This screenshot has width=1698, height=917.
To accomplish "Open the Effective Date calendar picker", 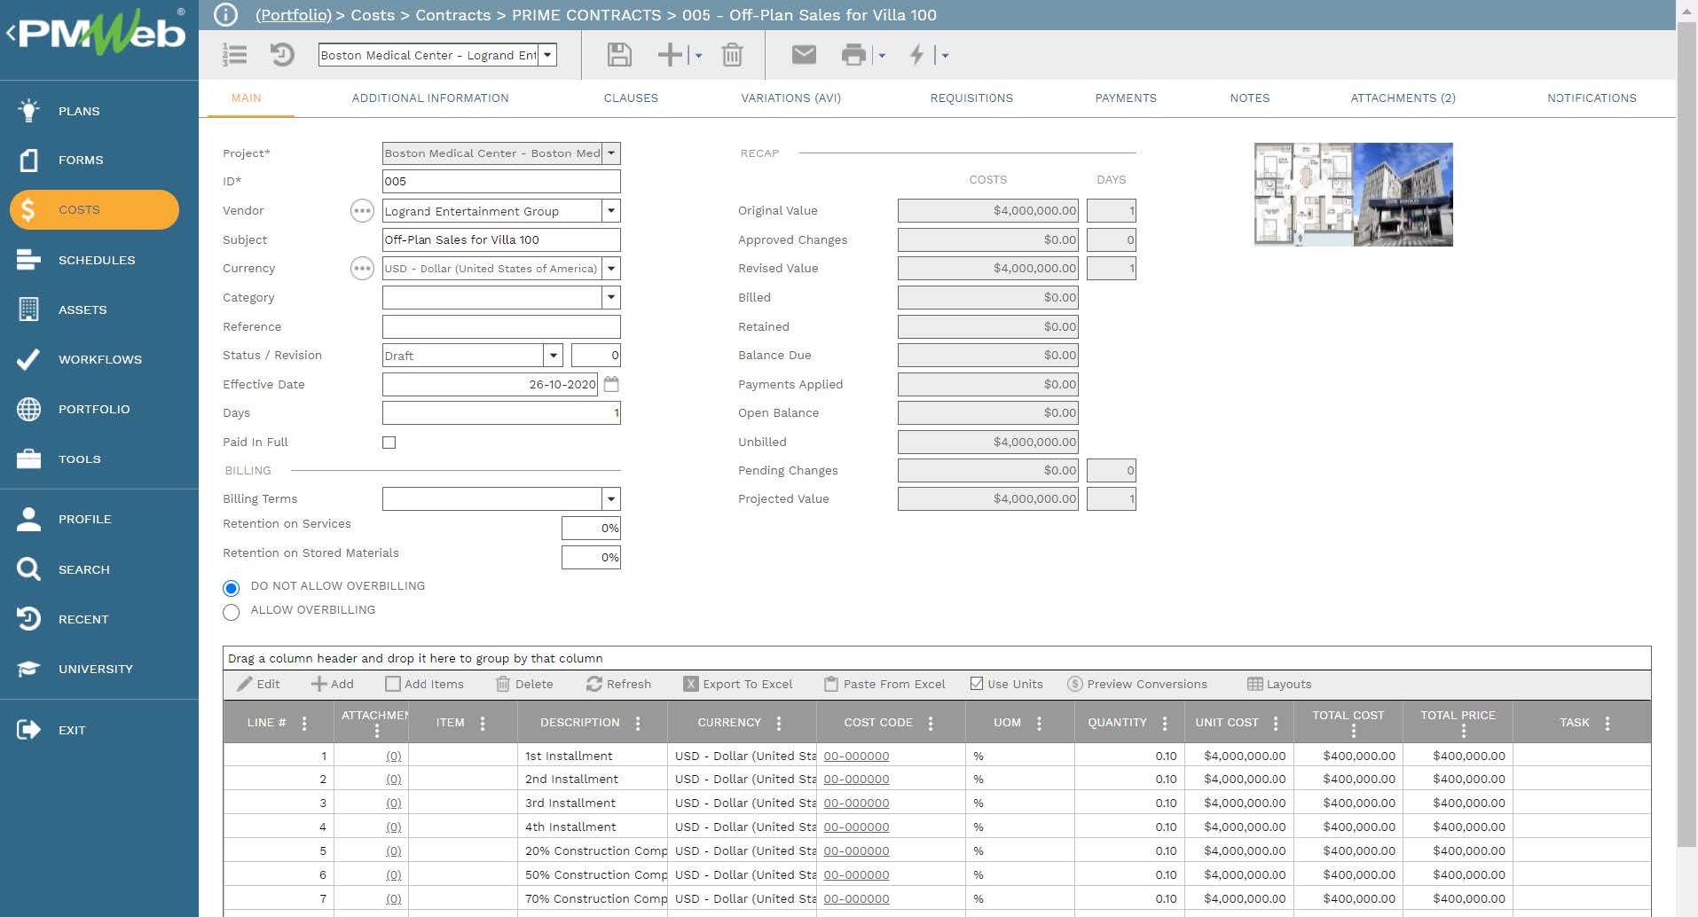I will pos(611,384).
